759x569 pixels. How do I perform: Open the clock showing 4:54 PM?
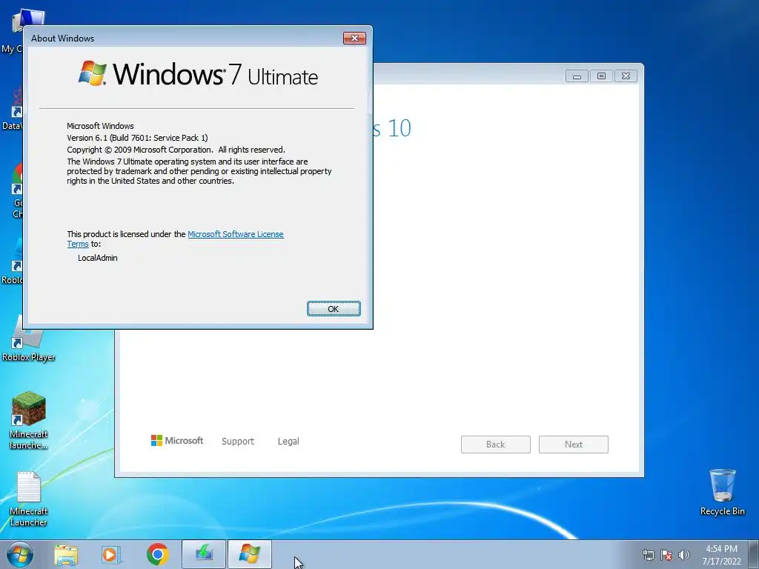coord(721,555)
